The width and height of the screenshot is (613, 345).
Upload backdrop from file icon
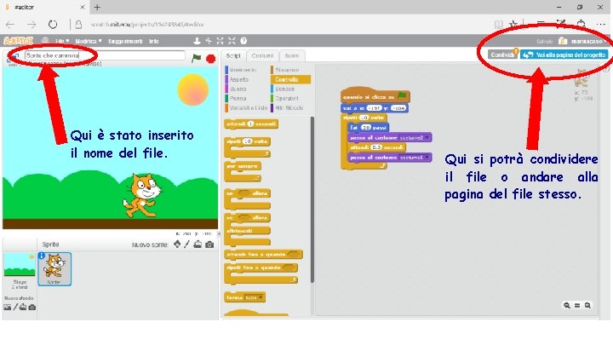23,308
